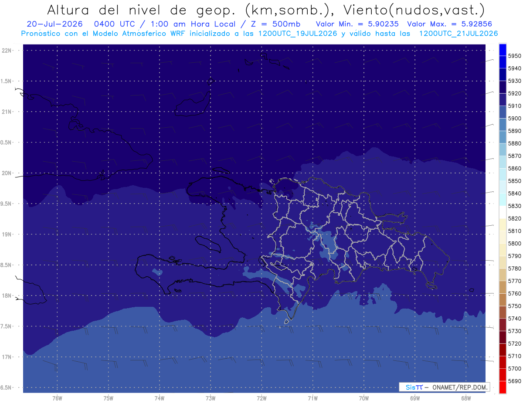This screenshot has height=404, width=523.
Task: Select the init time '1200UTC_19JUL2026'
Action: [x=298, y=34]
